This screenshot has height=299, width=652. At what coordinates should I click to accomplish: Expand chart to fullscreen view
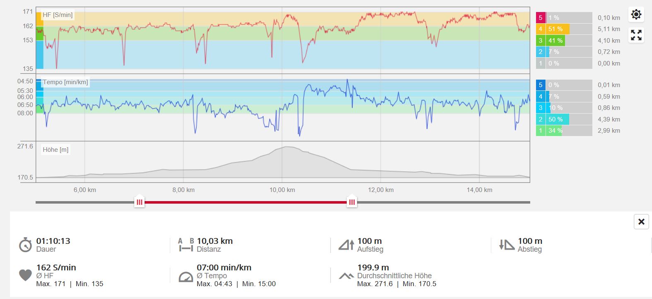pos(636,35)
